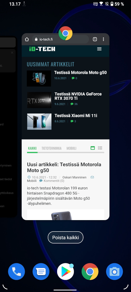Open the tab switcher showing 1 tab
The image size is (131, 292).
point(95,39)
